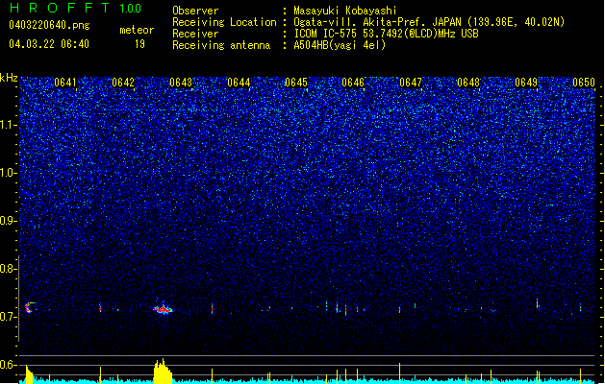Click the "Observer" field label
The height and width of the screenshot is (384, 605).
[195, 11]
